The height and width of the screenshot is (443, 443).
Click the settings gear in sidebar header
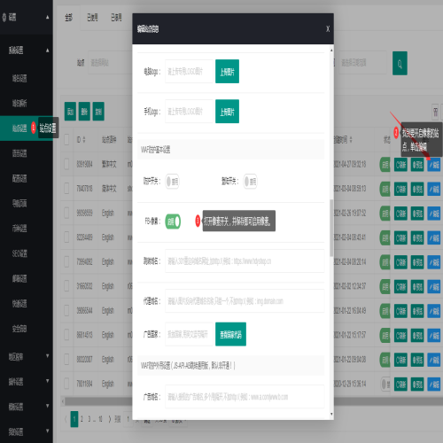(x=4, y=18)
